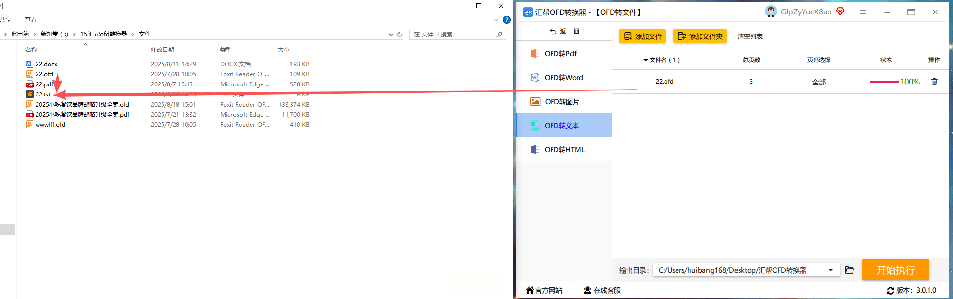This screenshot has height=299, width=953.
Task: Click the converter app logo icon
Action: (x=528, y=12)
